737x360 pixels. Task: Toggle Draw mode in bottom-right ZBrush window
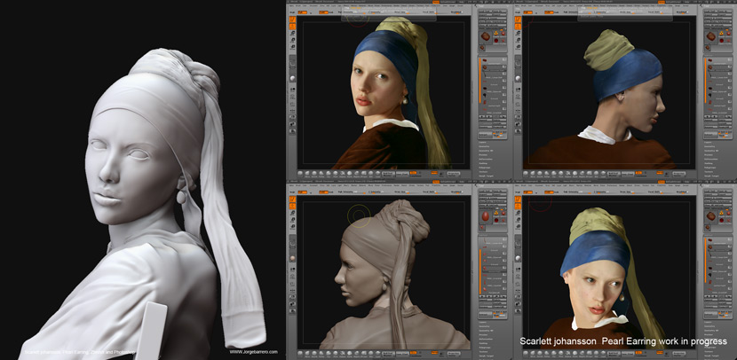[518, 207]
